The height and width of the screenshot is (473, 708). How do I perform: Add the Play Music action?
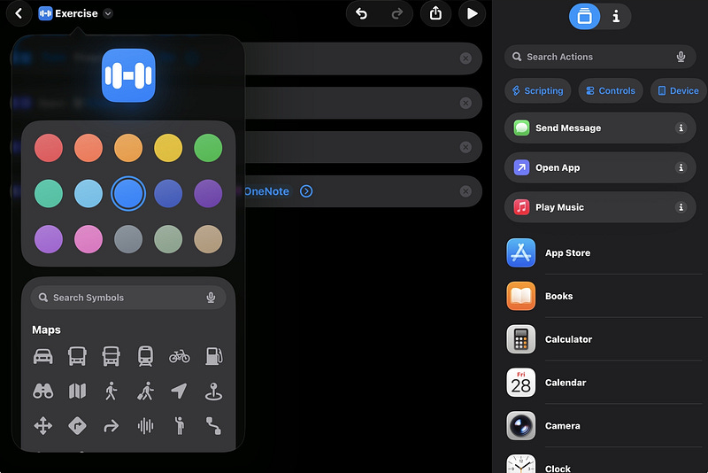pyautogui.click(x=600, y=207)
